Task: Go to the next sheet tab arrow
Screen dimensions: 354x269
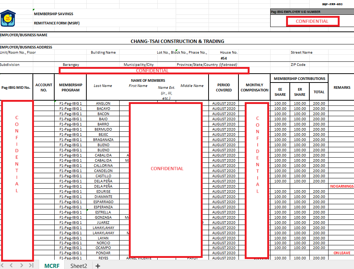Action: (21, 265)
